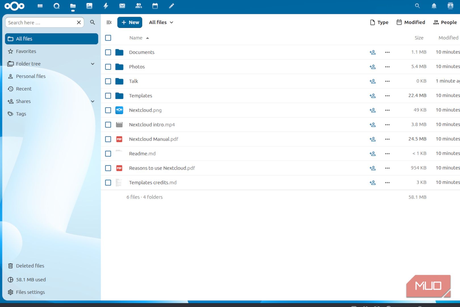Expand the Folder tree chevron
Screen dimensions: 460x307
click(93, 64)
